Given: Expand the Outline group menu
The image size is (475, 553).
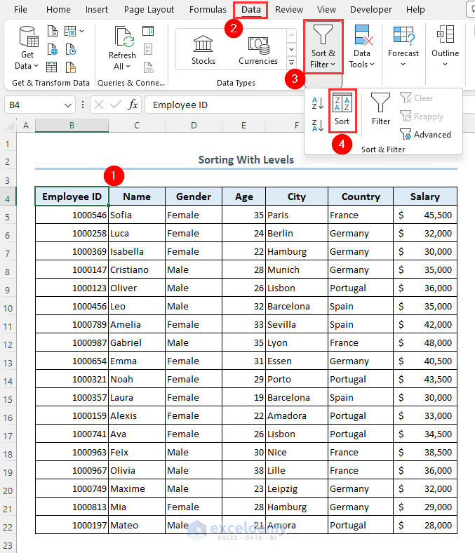Looking at the screenshot, I should click(445, 48).
